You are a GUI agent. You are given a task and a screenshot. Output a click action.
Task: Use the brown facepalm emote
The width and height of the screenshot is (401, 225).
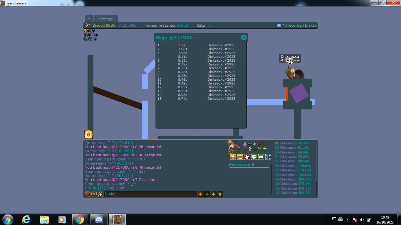coord(255,149)
